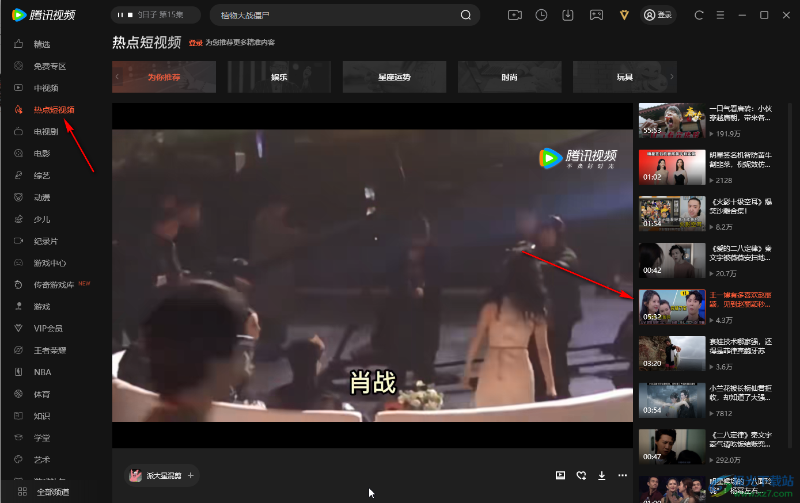Image resolution: width=800 pixels, height=503 pixels.
Task: Open downloads icon in top bar
Action: tap(568, 15)
